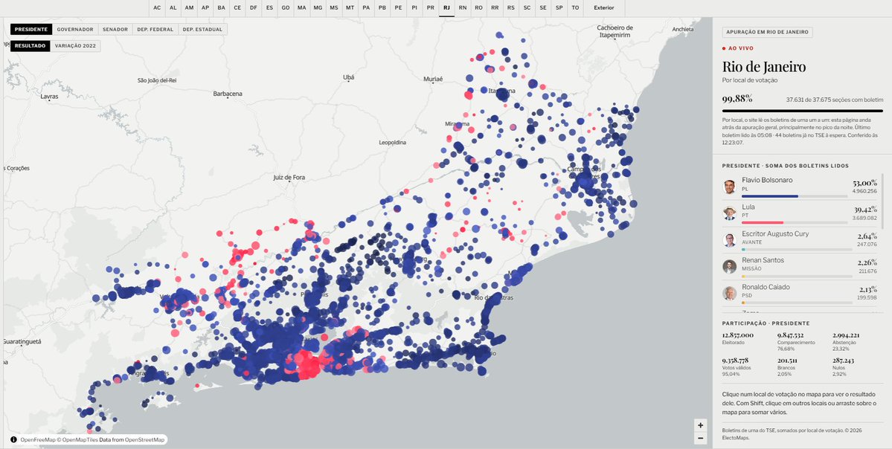Select state PE in the top bar

click(x=398, y=8)
